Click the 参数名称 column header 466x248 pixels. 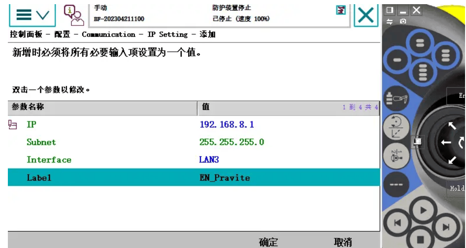pyautogui.click(x=103, y=108)
